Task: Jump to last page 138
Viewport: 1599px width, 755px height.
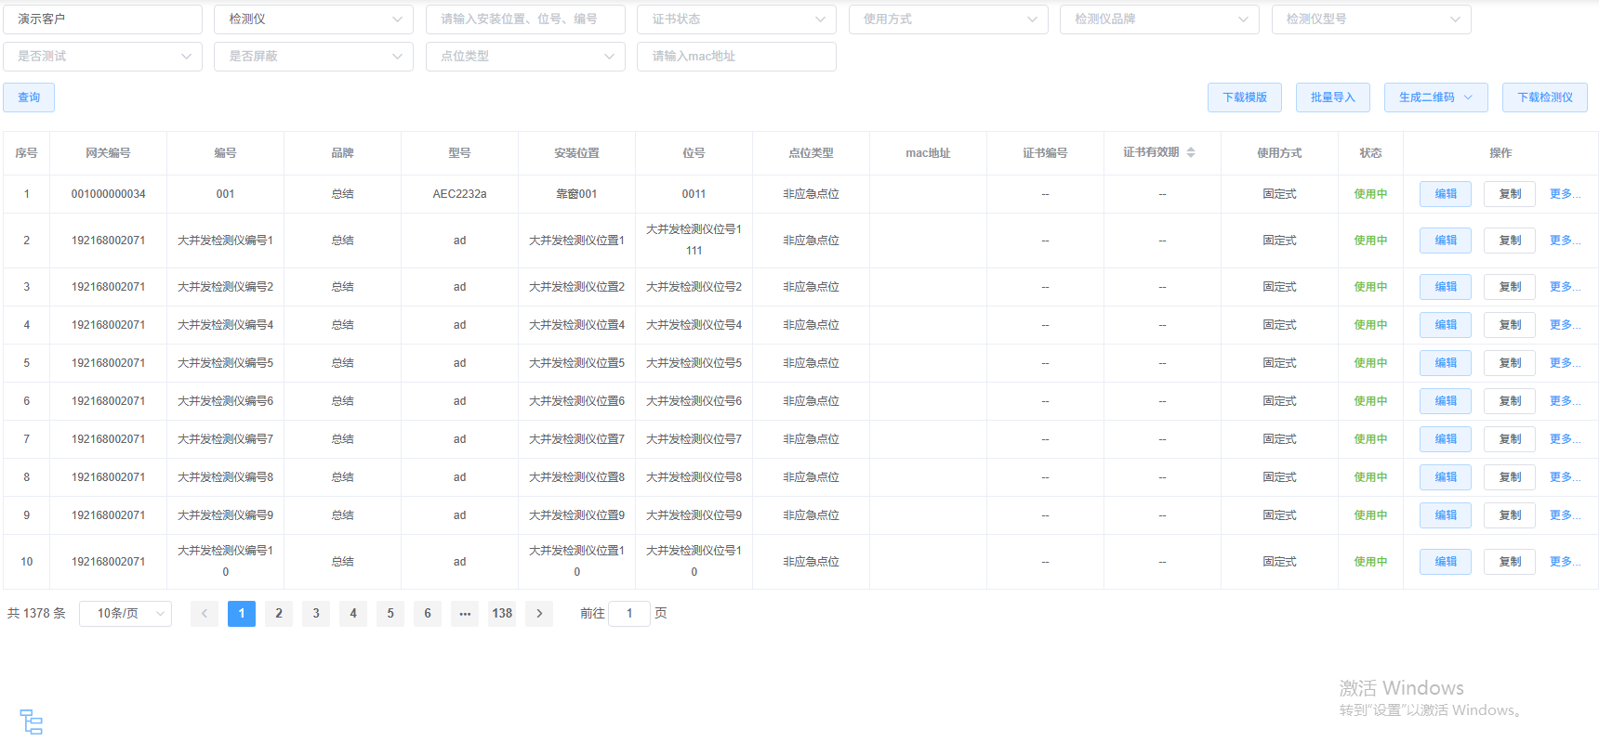Action: pos(502,613)
